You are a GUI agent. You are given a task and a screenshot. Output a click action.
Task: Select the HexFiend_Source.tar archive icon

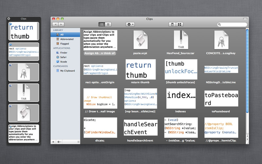click(x=181, y=40)
